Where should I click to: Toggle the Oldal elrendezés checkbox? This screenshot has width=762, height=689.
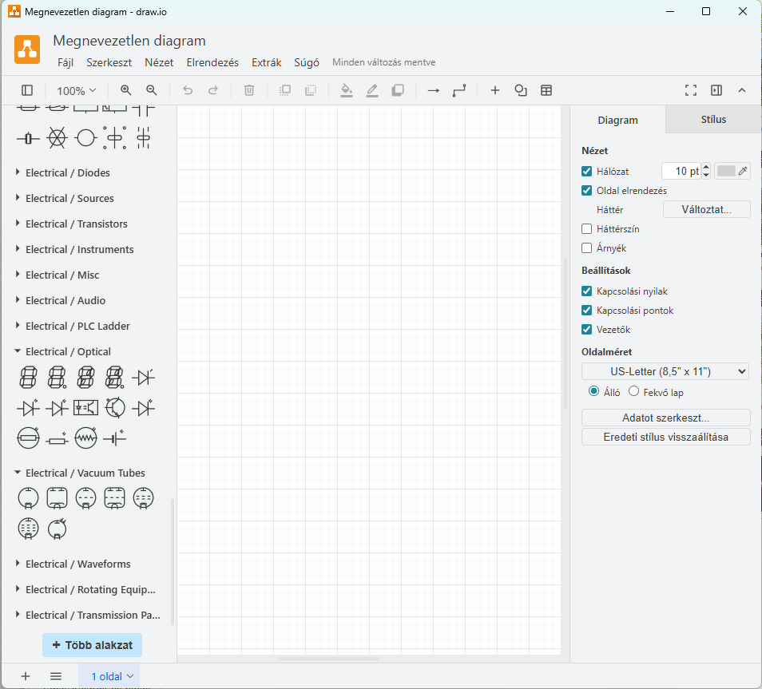click(586, 191)
